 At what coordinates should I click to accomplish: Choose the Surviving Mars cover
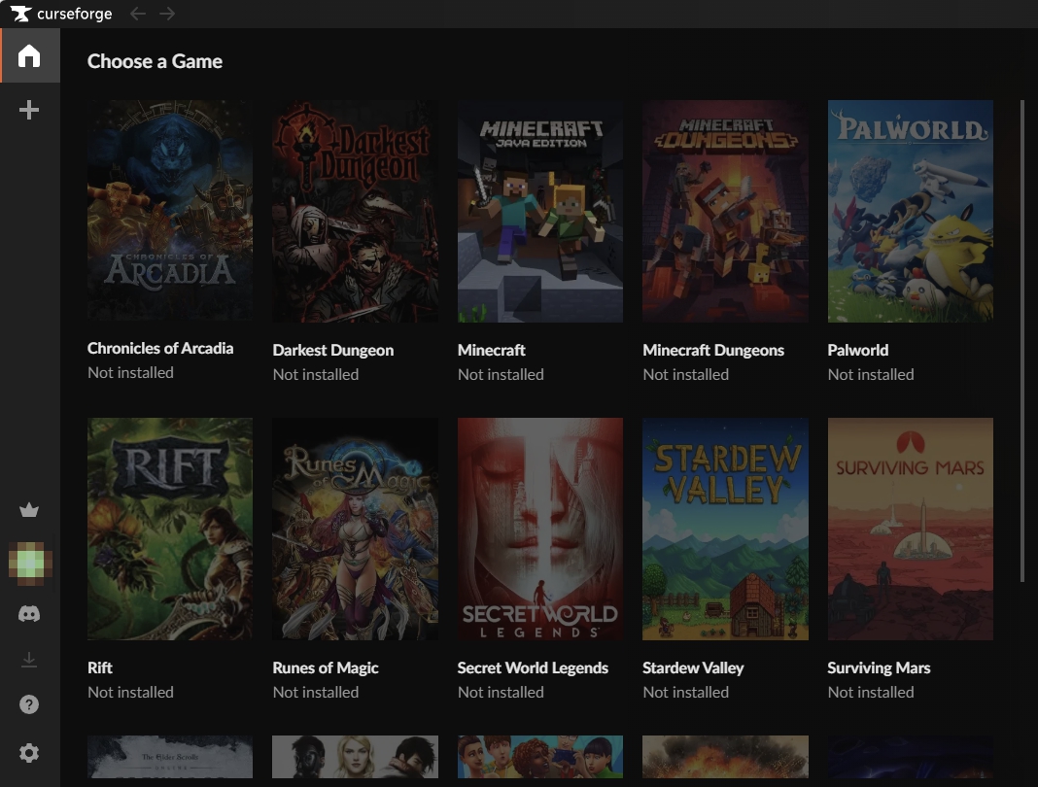911,529
